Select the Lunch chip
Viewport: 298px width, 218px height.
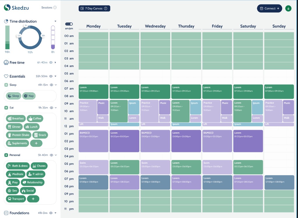[x=32, y=127]
